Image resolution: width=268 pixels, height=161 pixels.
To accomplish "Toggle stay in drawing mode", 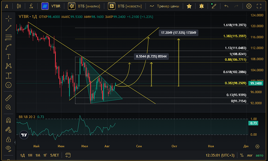I will point(8,130).
